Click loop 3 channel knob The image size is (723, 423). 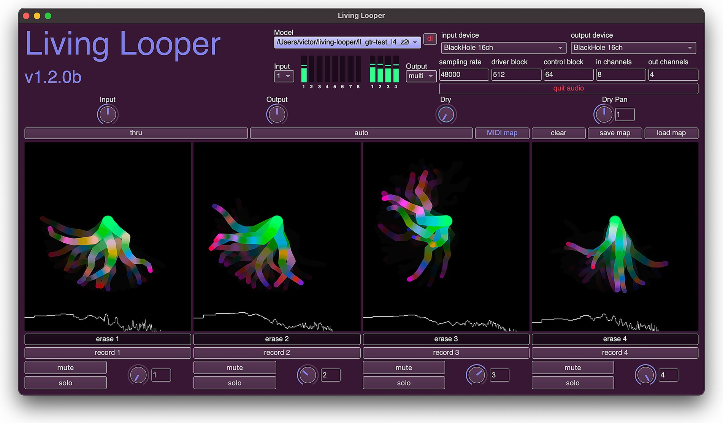click(x=476, y=375)
